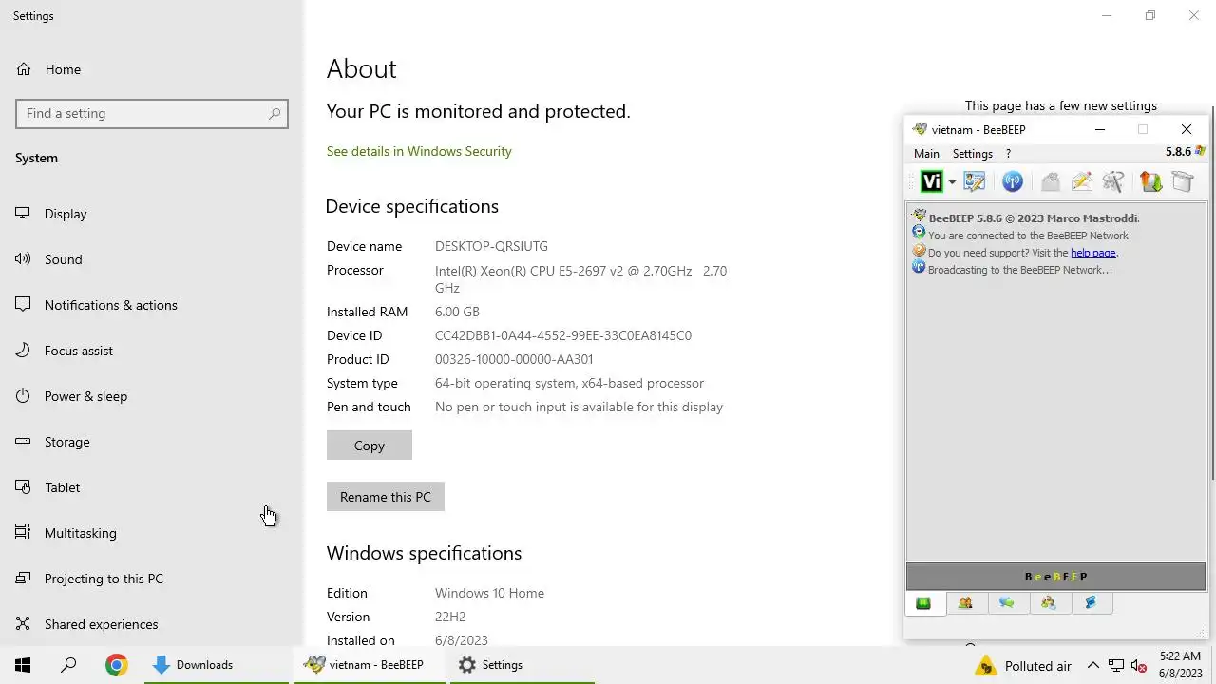Launch Chrome from the taskbar
Viewport: 1216px width, 684px height.
(117, 665)
